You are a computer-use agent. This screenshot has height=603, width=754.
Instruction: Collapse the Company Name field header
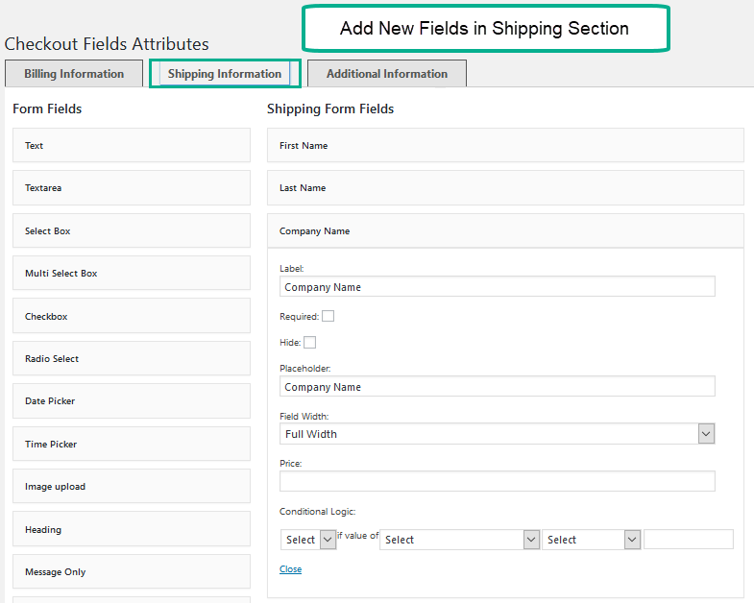(505, 231)
